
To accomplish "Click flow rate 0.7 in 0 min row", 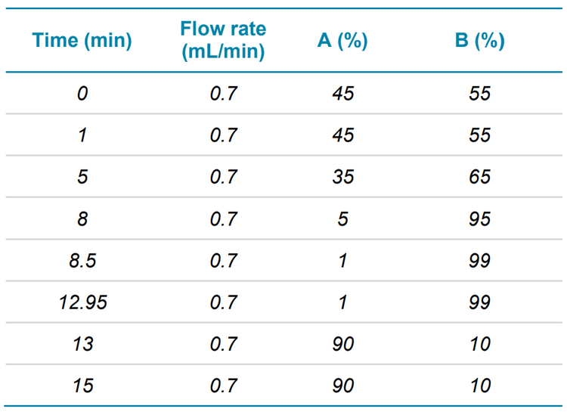I will click(x=223, y=94).
